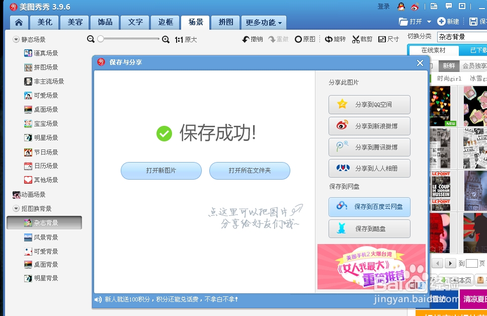Share image to 人人相册
487x316 pixels.
click(369, 168)
